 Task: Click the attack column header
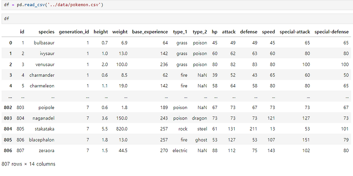click(229, 32)
